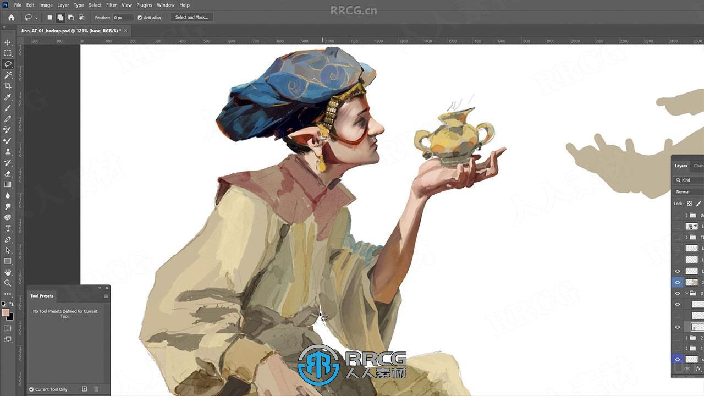
Task: Select the Blur tool
Action: point(8,196)
